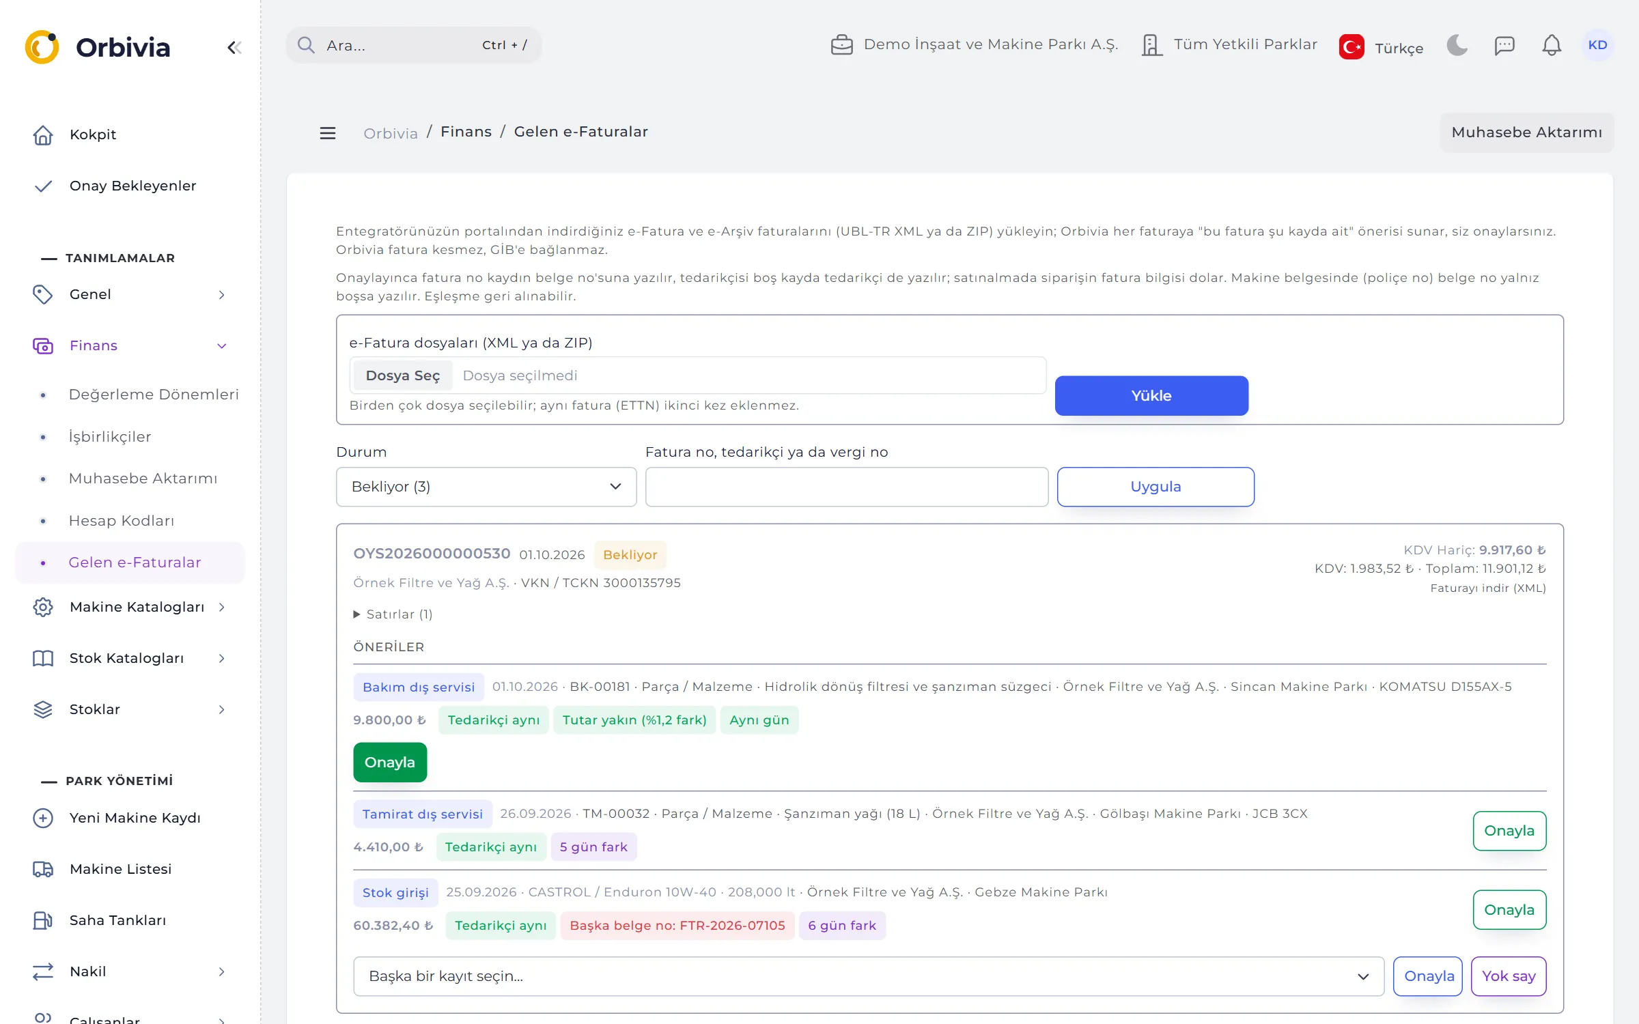Image resolution: width=1639 pixels, height=1024 pixels.
Task: Open Başka bir kayıt seçin dropdown
Action: [869, 976]
